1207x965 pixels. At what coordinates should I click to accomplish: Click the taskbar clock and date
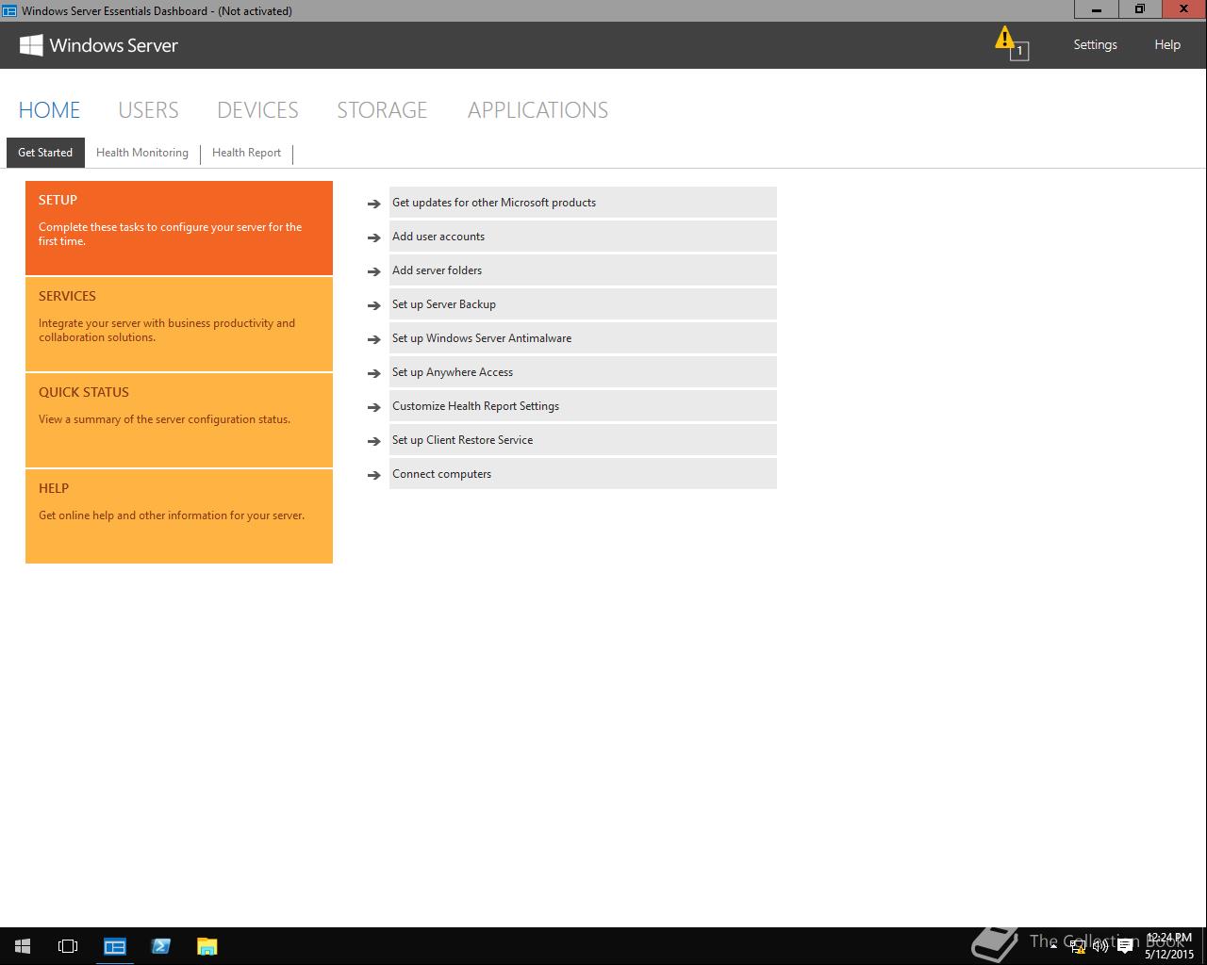point(1169,946)
